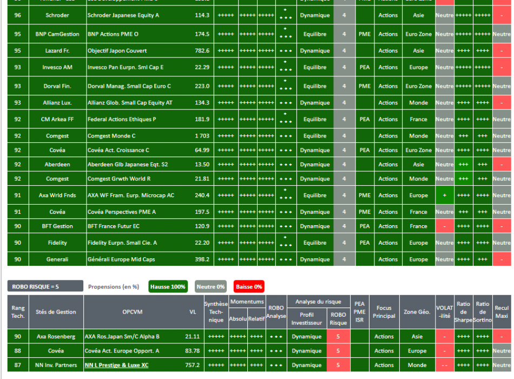
Task: Click the VL value 757.2
Action: pyautogui.click(x=192, y=365)
